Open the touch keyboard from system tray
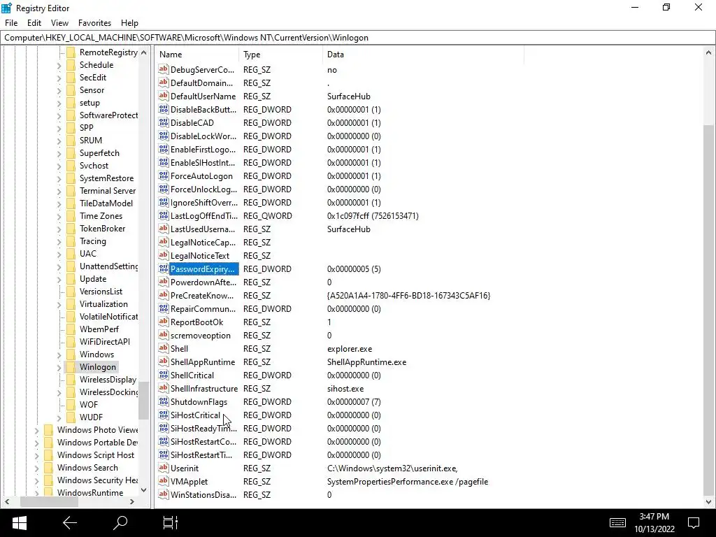Viewport: 716px width, 537px height. [x=617, y=523]
